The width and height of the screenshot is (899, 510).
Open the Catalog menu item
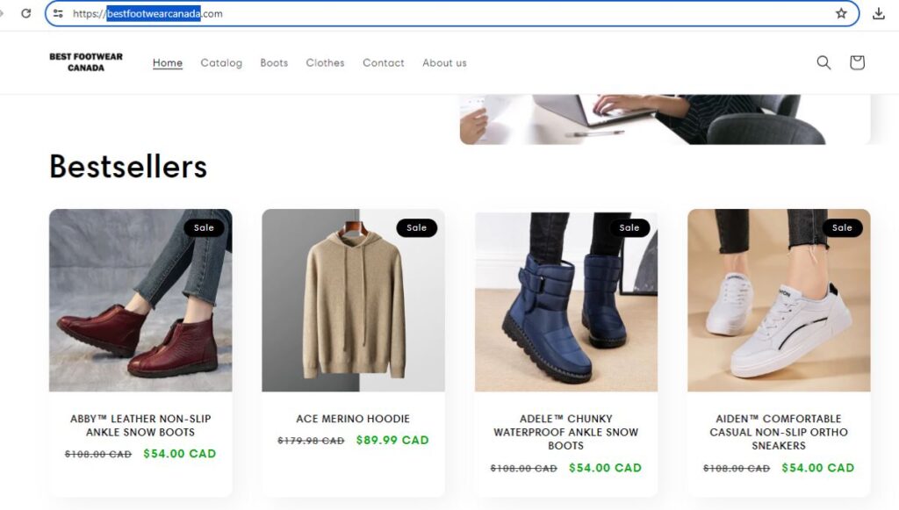(221, 62)
